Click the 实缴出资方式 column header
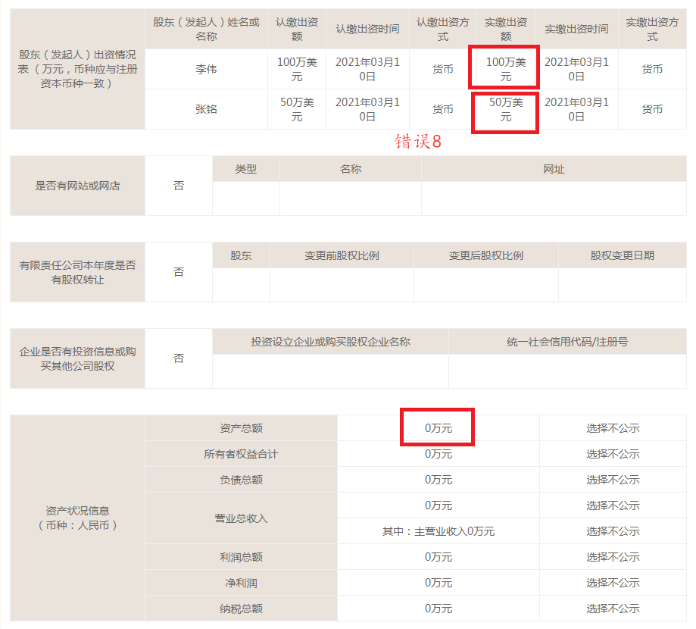696x629 pixels. 652,29
